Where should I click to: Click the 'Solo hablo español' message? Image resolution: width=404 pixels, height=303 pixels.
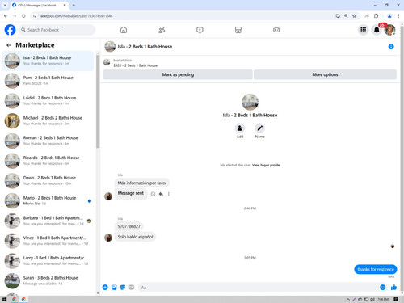[135, 237]
